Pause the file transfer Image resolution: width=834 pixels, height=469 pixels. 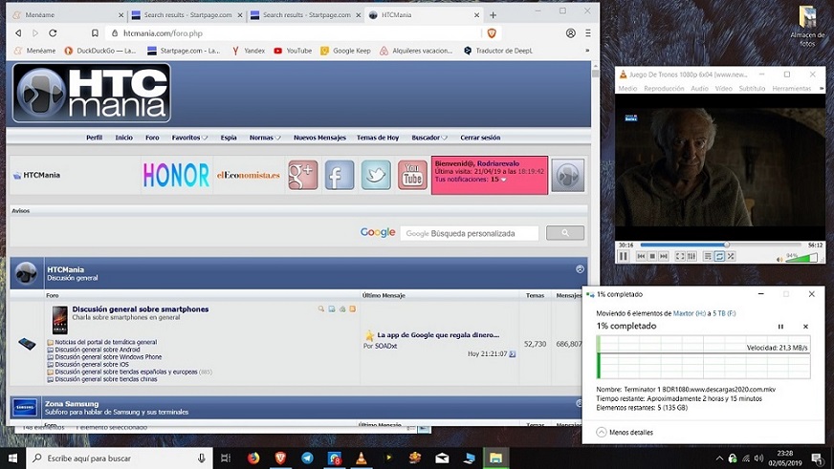(x=780, y=327)
